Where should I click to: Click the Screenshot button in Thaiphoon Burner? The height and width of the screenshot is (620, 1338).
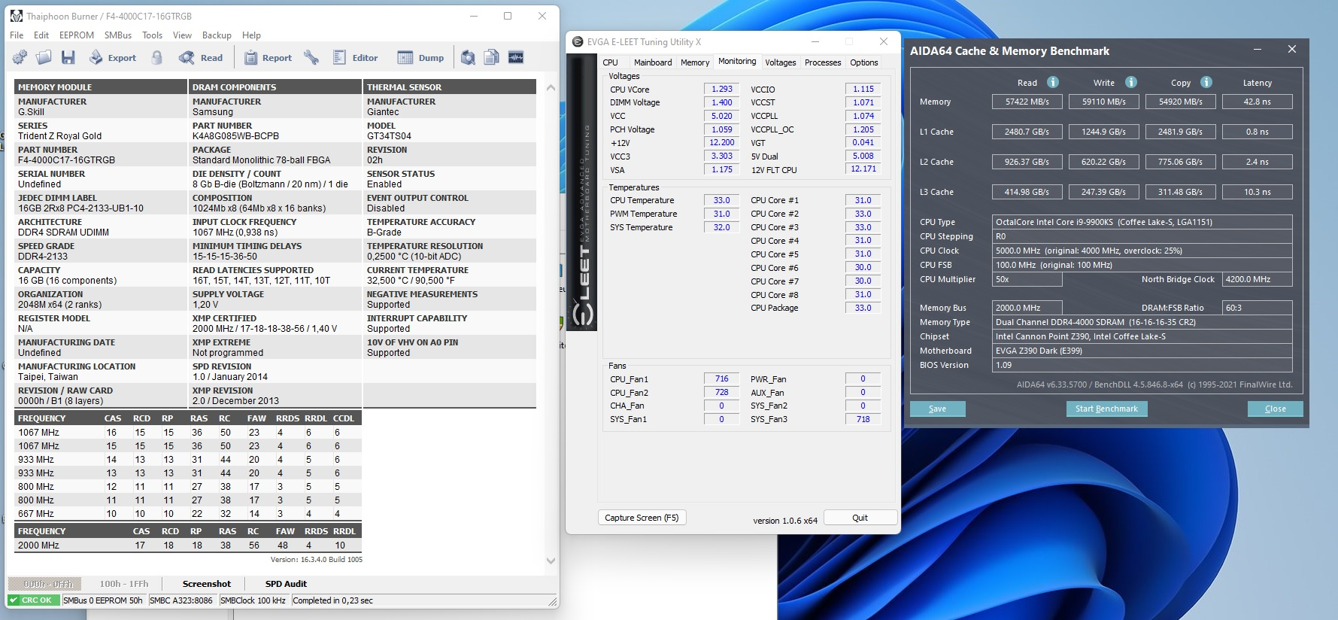207,584
